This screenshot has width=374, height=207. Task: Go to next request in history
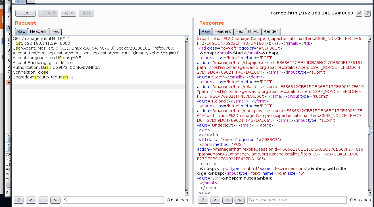(83, 13)
